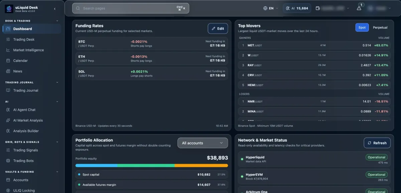
Task: Click the Calendar icon in the sidebar
Action: pyautogui.click(x=8, y=61)
